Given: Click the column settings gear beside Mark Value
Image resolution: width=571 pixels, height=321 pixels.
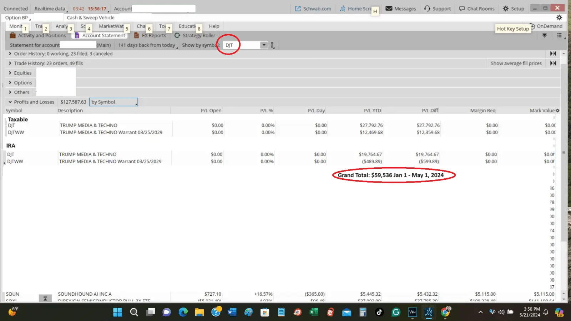Looking at the screenshot, I should [557, 111].
